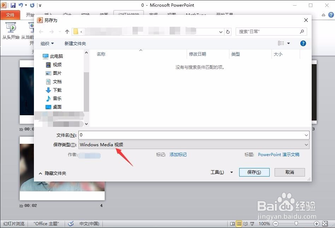Select 此电脑 in the navigation tree

point(53,56)
